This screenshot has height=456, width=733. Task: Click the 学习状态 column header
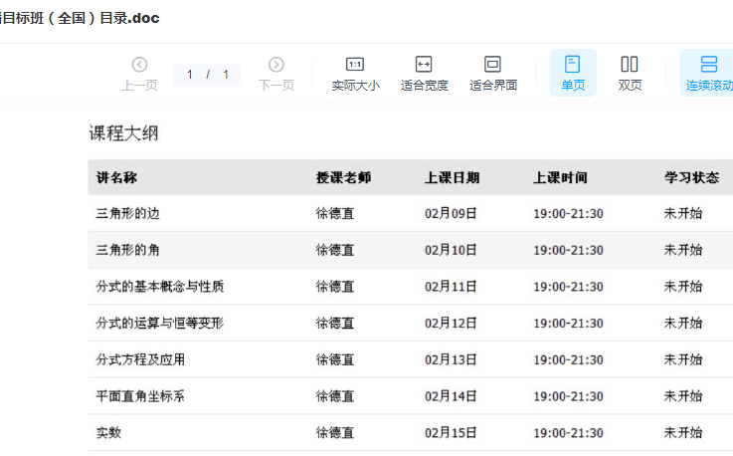coord(691,178)
